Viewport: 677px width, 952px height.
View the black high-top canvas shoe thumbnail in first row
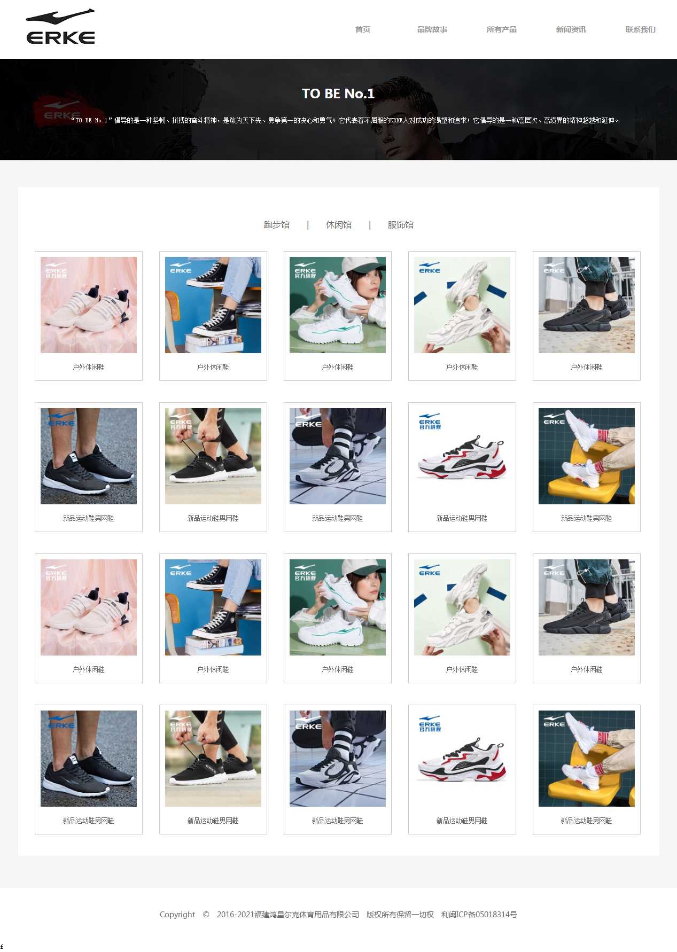pyautogui.click(x=213, y=305)
